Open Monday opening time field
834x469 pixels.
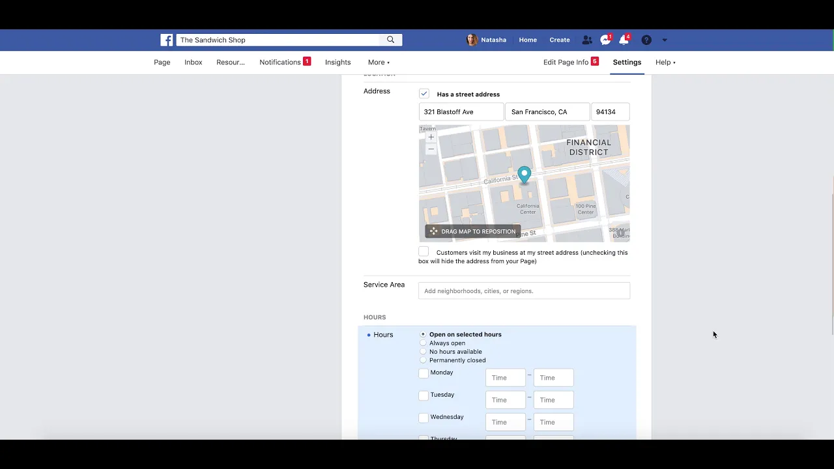point(506,378)
